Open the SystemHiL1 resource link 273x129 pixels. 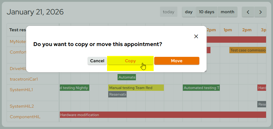[x=21, y=90]
